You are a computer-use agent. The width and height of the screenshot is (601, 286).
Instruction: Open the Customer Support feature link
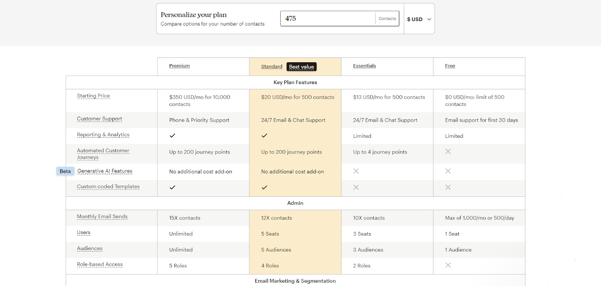[99, 119]
